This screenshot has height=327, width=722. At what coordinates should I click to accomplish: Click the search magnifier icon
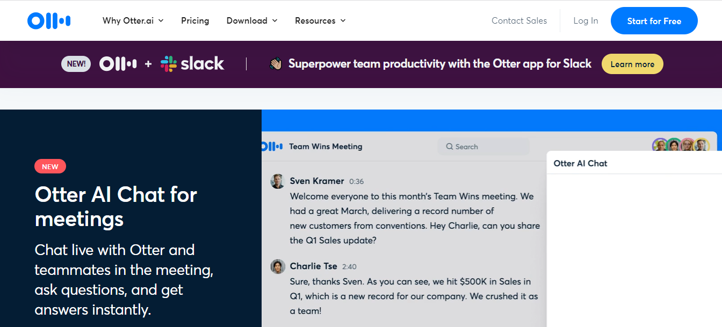(449, 147)
